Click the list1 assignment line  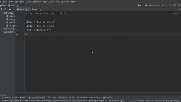click(x=40, y=22)
